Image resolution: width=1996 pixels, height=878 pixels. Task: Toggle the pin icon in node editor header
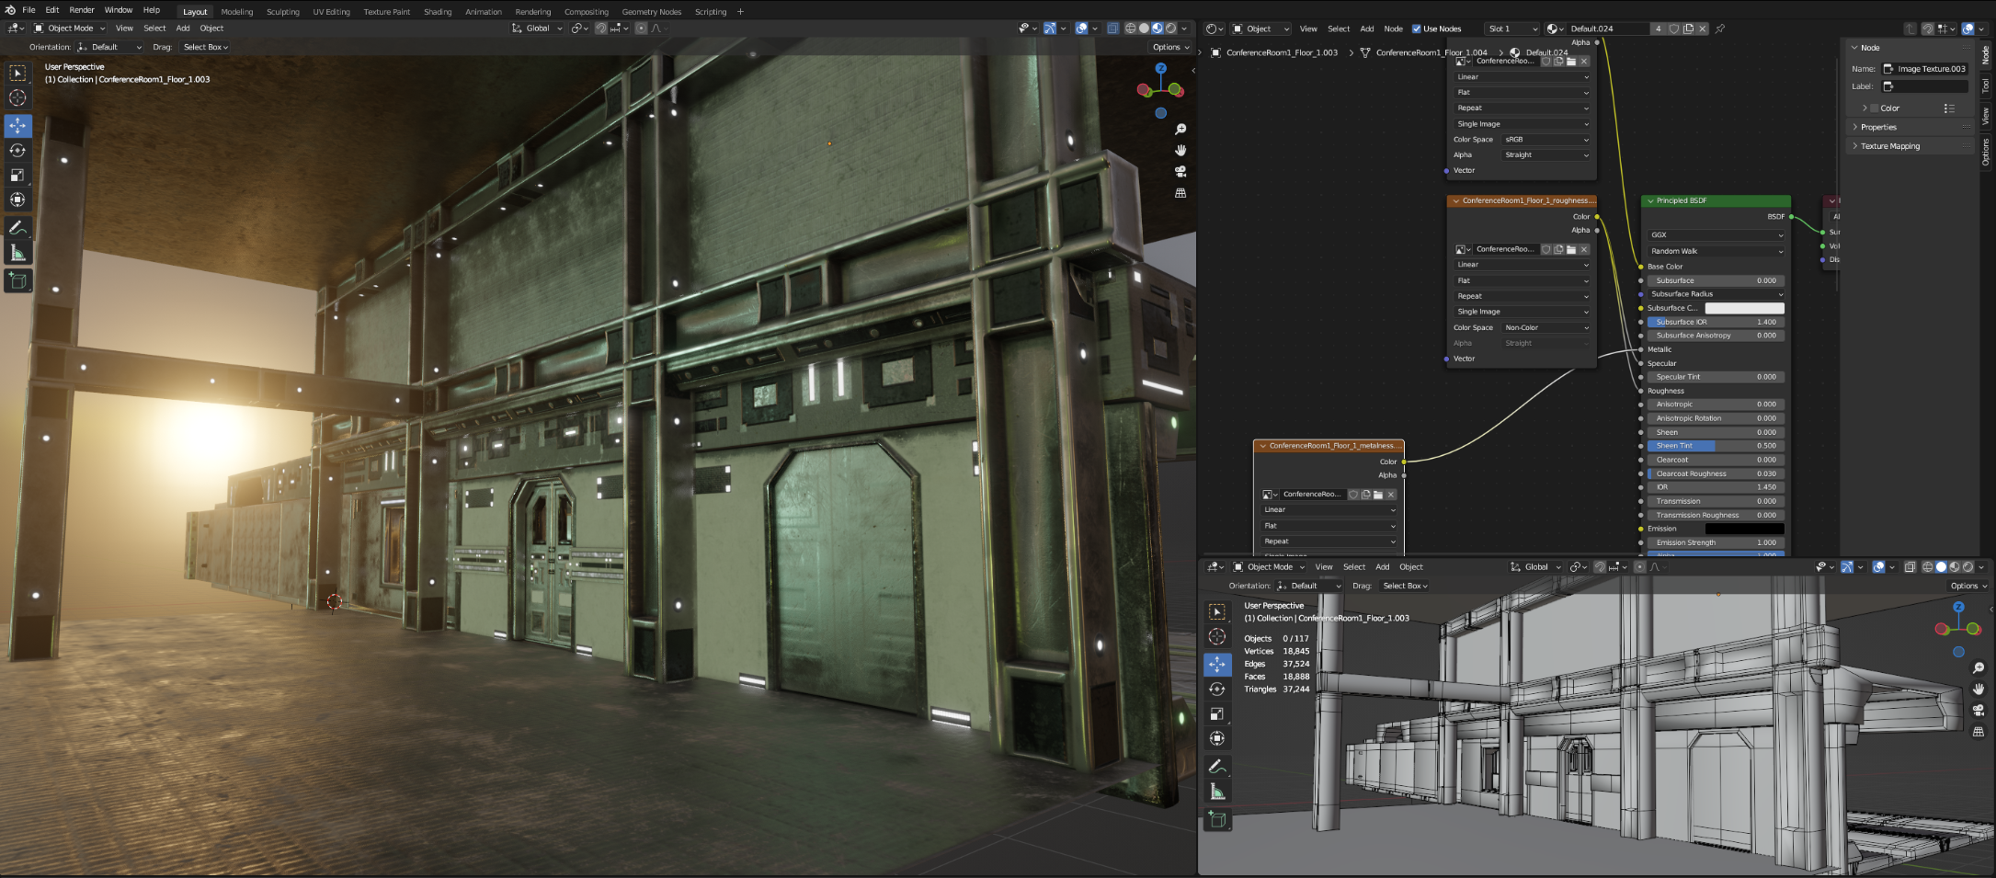pyautogui.click(x=1720, y=29)
